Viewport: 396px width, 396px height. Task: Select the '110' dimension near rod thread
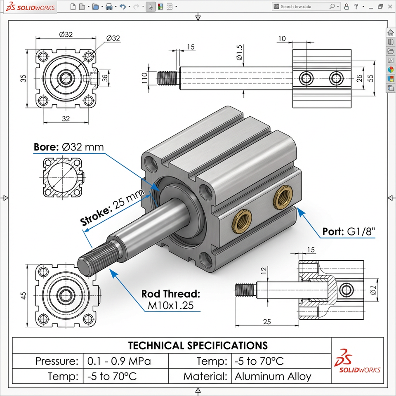(x=144, y=78)
